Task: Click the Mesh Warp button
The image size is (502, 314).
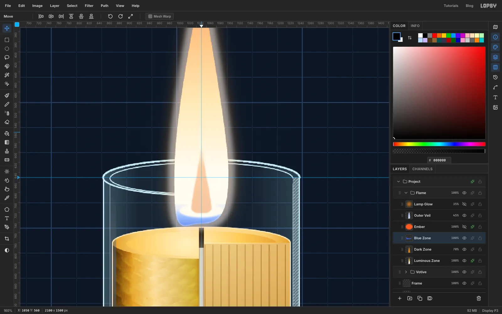Action: coord(159,16)
